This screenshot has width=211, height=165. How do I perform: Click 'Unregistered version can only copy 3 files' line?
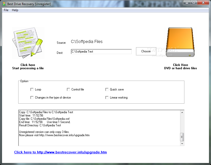(x=44, y=132)
